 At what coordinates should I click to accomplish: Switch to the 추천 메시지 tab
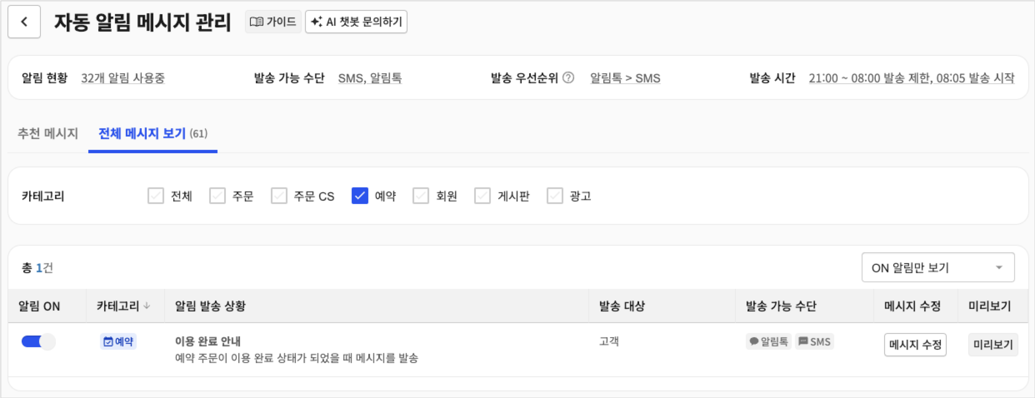pyautogui.click(x=48, y=133)
